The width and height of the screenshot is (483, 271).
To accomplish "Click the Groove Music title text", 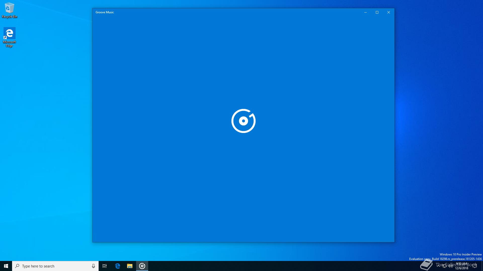I will (x=105, y=12).
